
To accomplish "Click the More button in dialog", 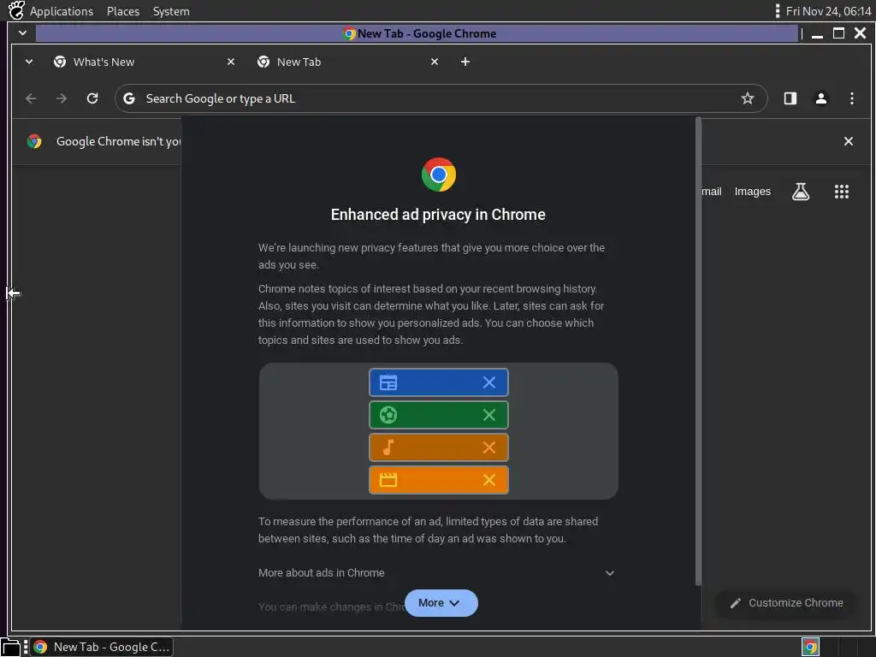I will 441,603.
